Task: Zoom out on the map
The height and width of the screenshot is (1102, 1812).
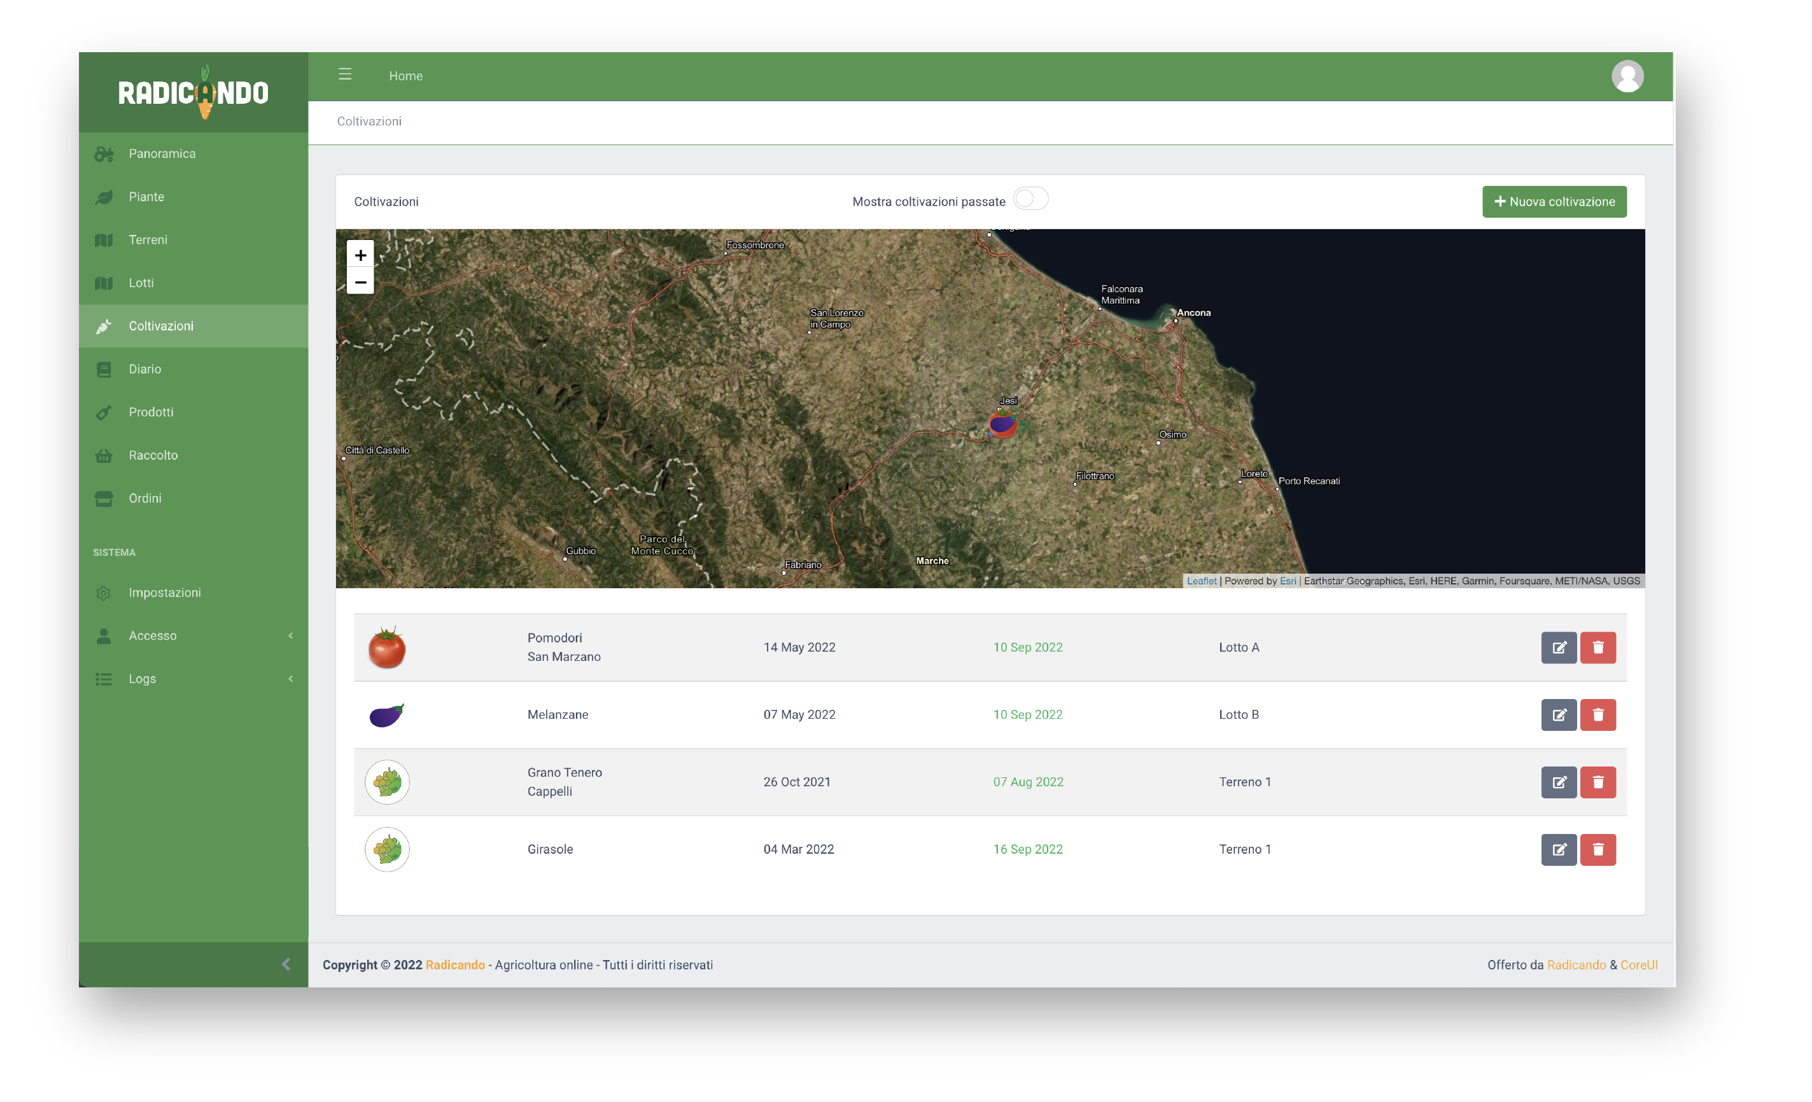Action: click(360, 282)
